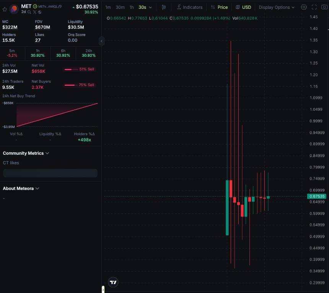This screenshot has width=329, height=293.
Task: Expand Community Metrics section chevron
Action: tap(47, 153)
